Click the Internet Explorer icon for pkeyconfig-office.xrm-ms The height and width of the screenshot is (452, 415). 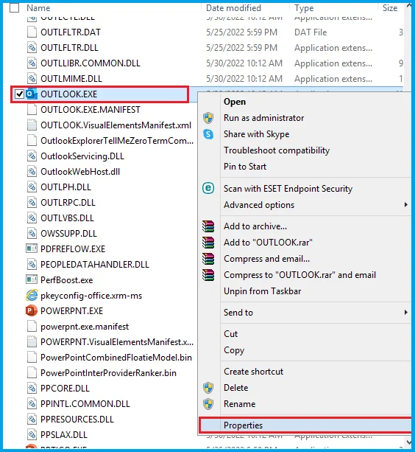[32, 295]
